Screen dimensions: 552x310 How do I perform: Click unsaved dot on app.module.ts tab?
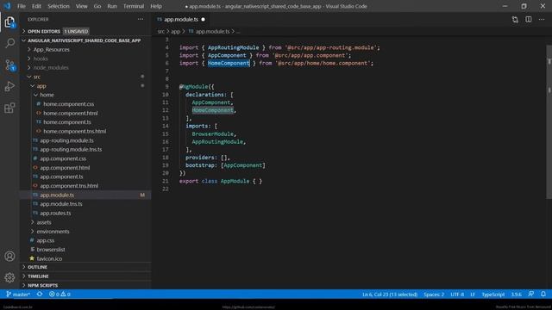tap(204, 19)
